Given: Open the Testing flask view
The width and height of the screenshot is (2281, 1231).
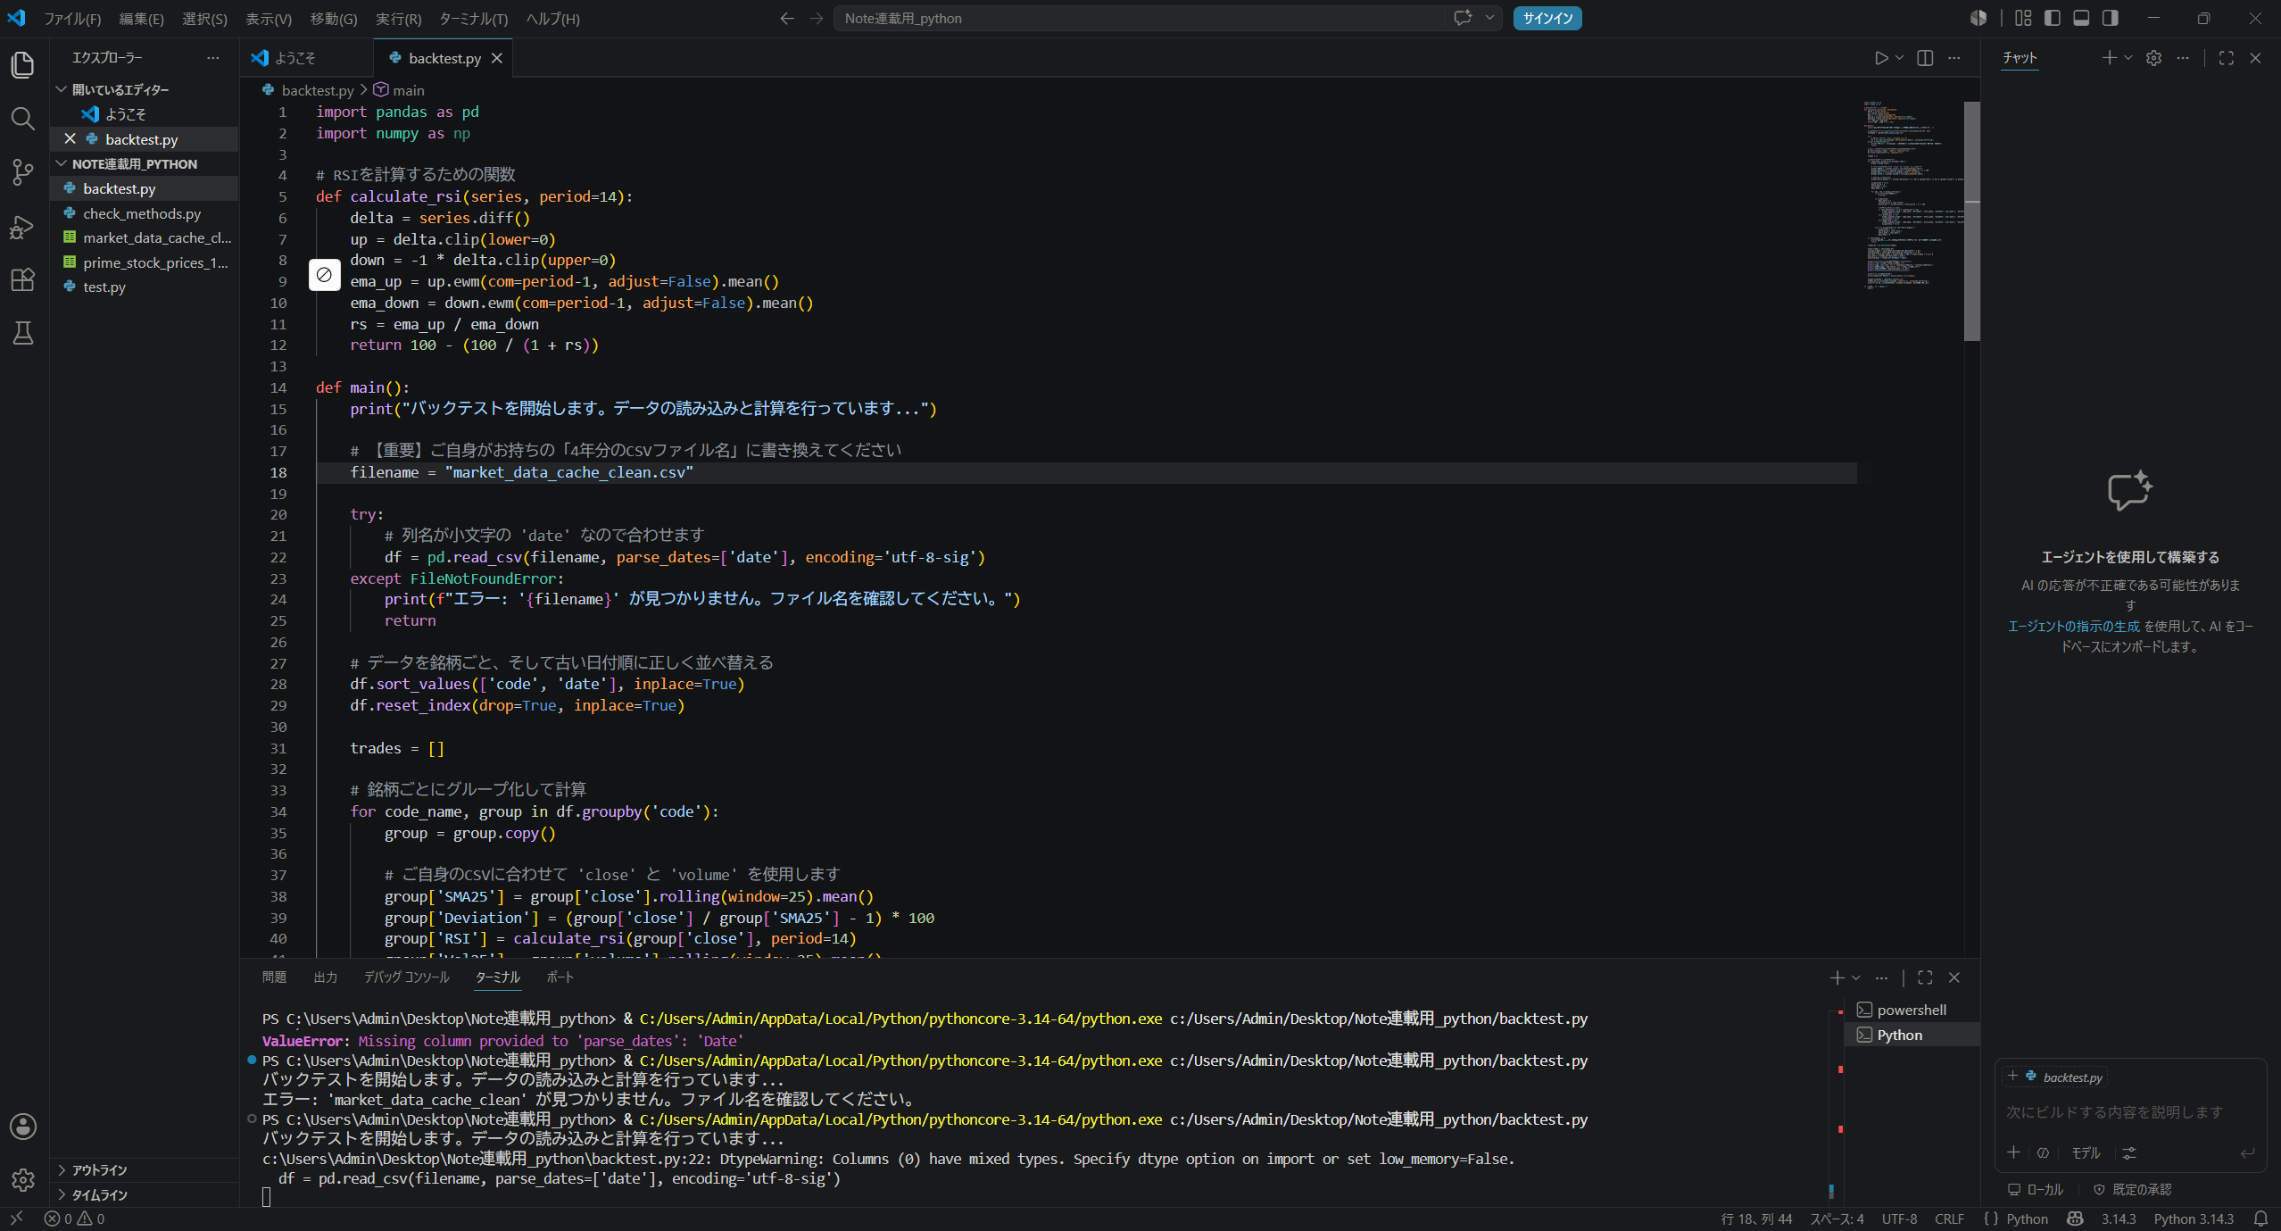Looking at the screenshot, I should pos(23,333).
